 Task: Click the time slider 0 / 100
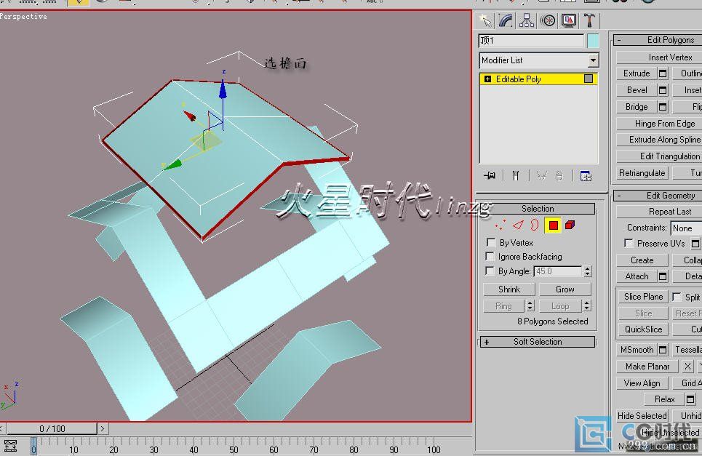(x=52, y=428)
